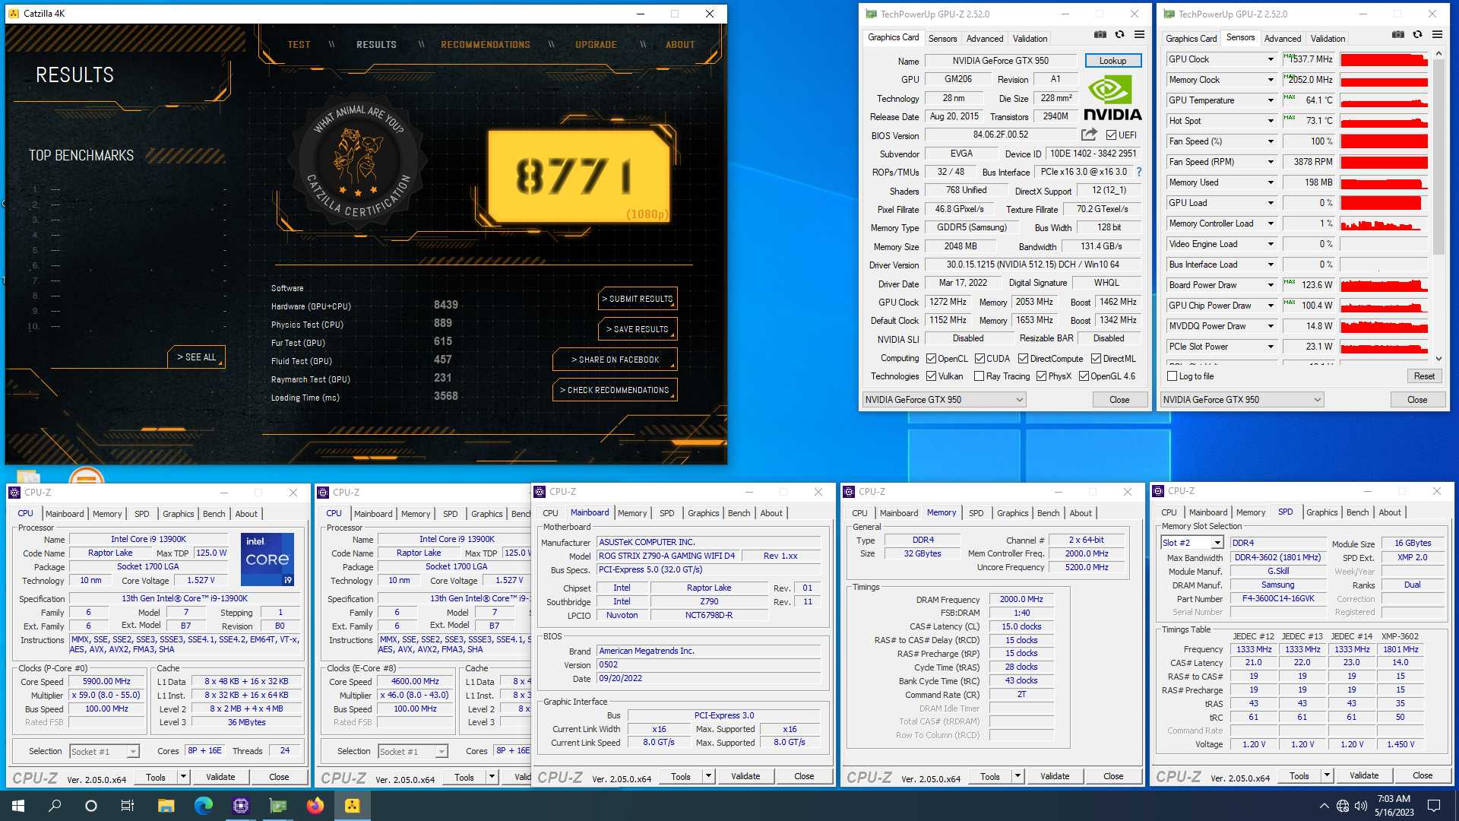1459x821 pixels.
Task: Open Cortana circle icon on taskbar
Action: 91,806
